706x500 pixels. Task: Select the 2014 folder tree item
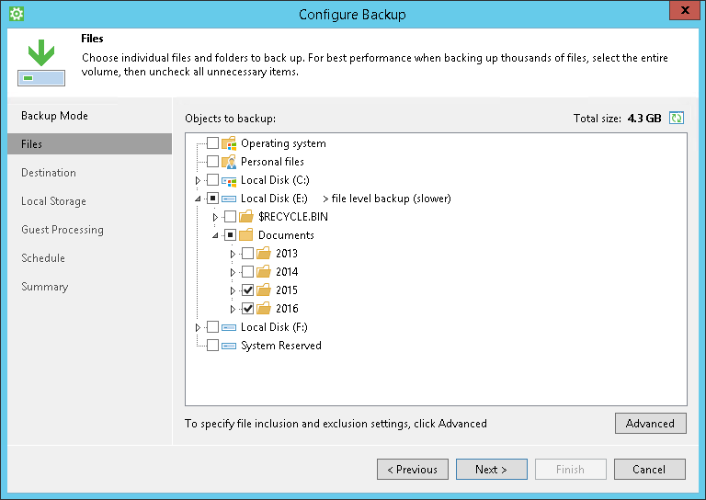[286, 272]
